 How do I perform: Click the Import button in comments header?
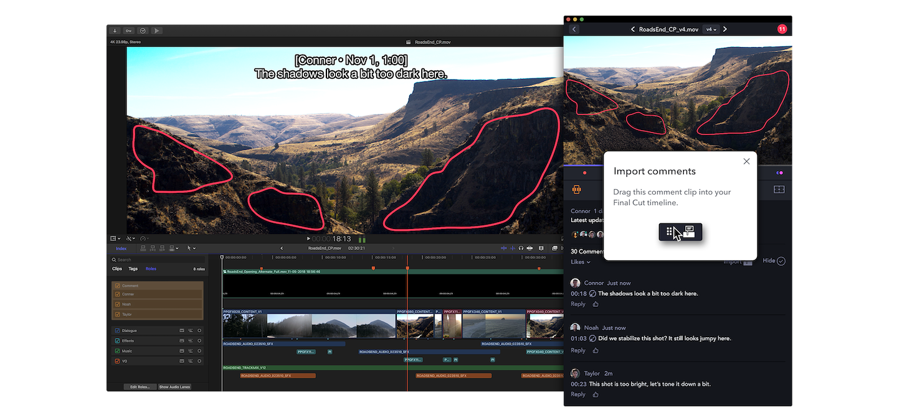coord(738,262)
